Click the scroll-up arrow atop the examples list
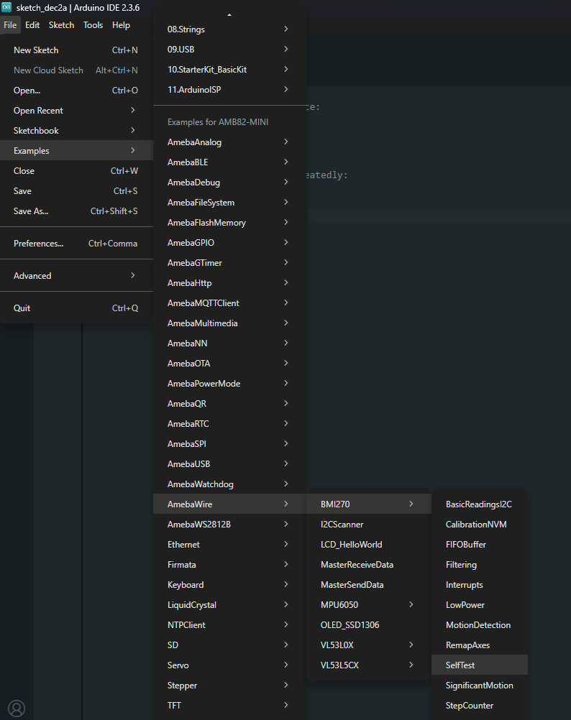 229,14
